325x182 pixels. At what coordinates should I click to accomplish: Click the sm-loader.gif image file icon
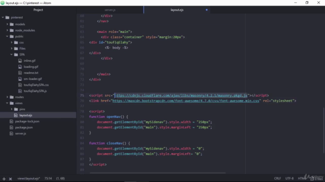[20, 79]
